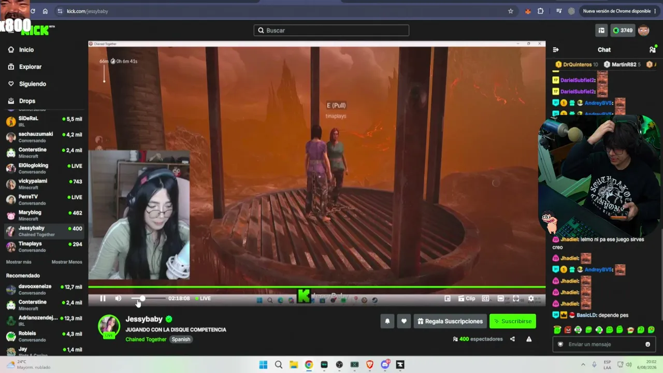Viewport: 663px width, 373px height.
Task: Click the stream progress bar
Action: coord(316,287)
